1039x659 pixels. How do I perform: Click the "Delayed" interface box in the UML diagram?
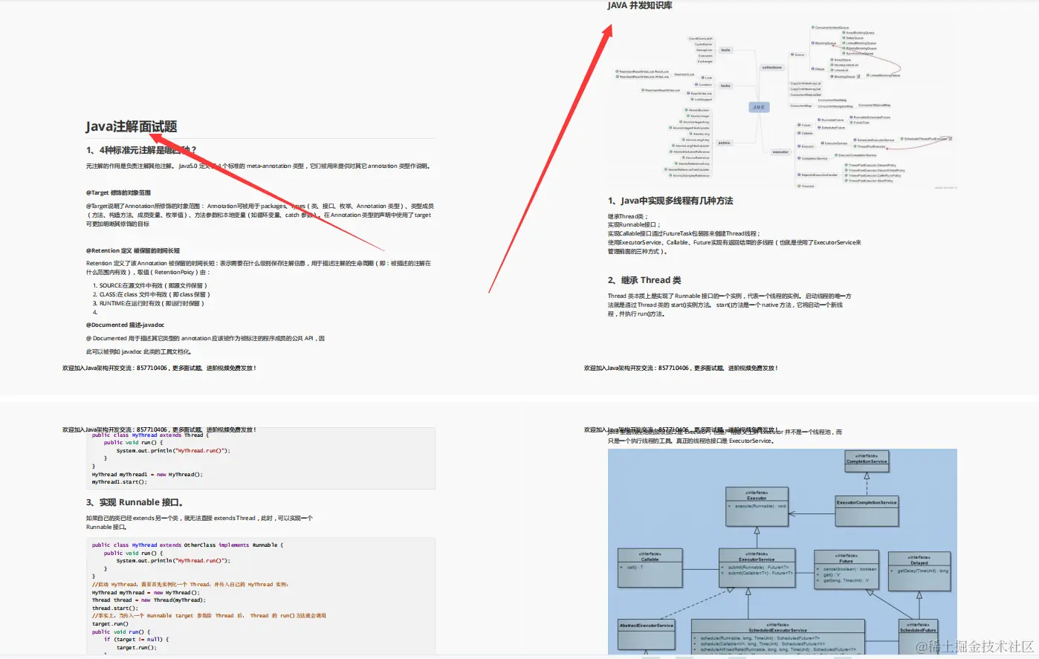[x=919, y=571]
